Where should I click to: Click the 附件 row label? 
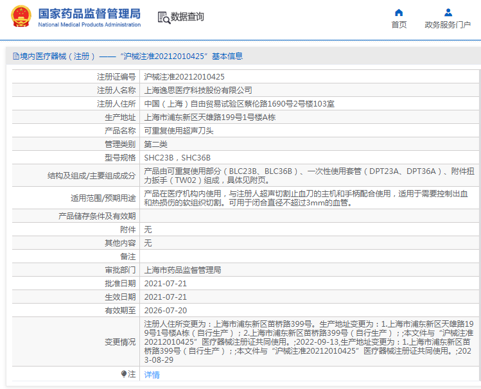click(x=128, y=229)
